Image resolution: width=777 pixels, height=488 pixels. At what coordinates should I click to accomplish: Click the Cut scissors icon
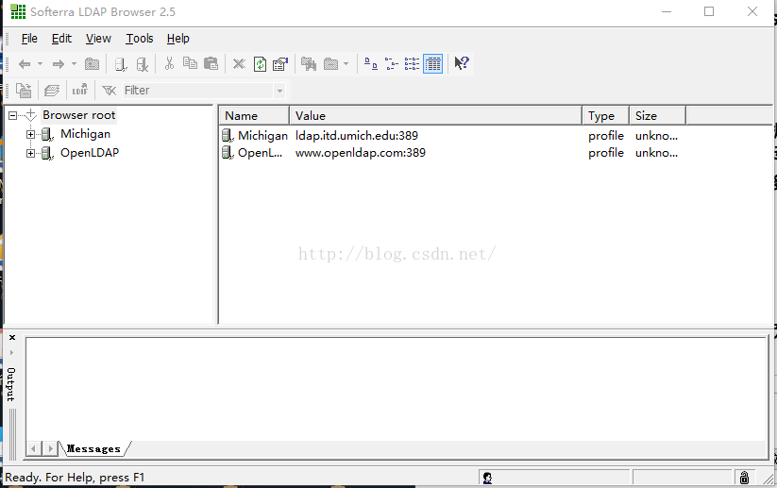click(x=170, y=63)
